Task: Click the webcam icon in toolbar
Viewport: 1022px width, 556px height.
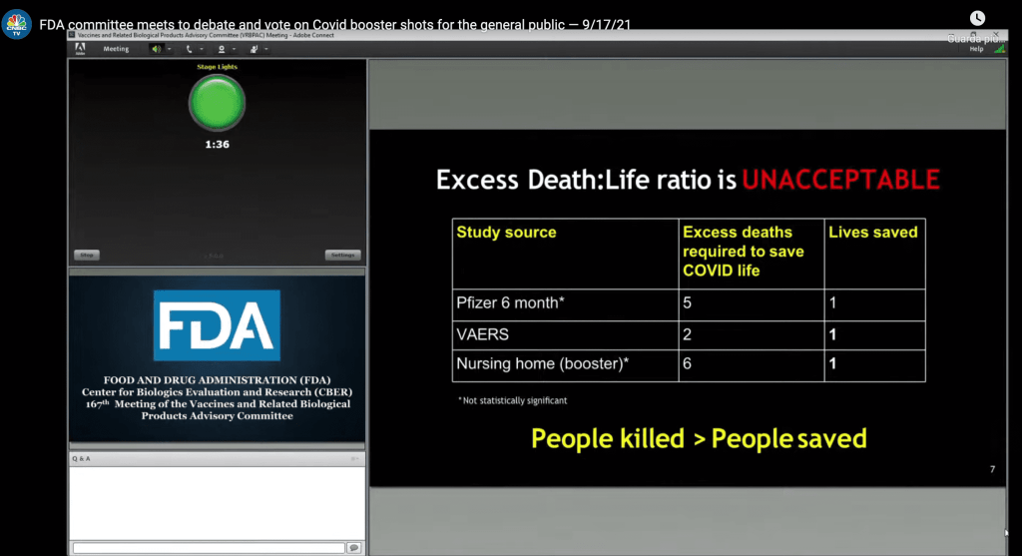Action: pos(221,49)
